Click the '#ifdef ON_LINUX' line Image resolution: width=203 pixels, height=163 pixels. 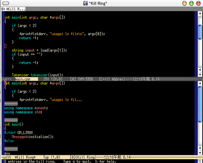click(18, 132)
